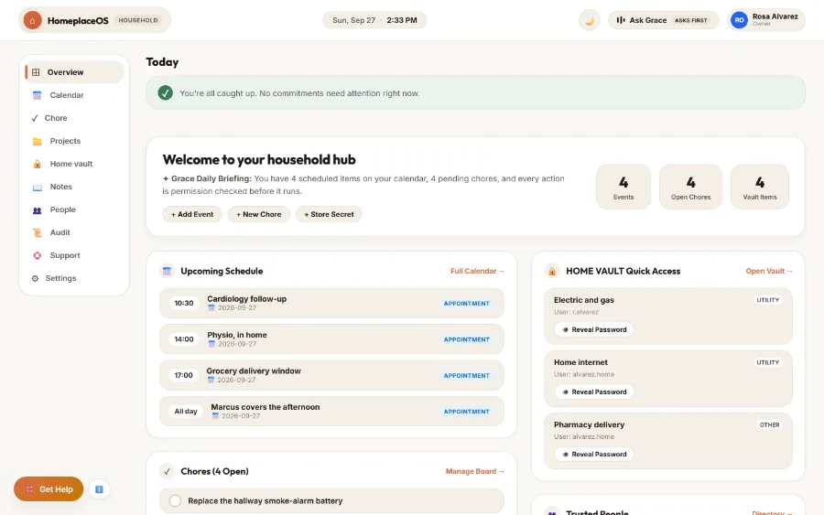The height and width of the screenshot is (515, 824).
Task: Click Rosa Alvarez avatar badge
Action: click(739, 20)
